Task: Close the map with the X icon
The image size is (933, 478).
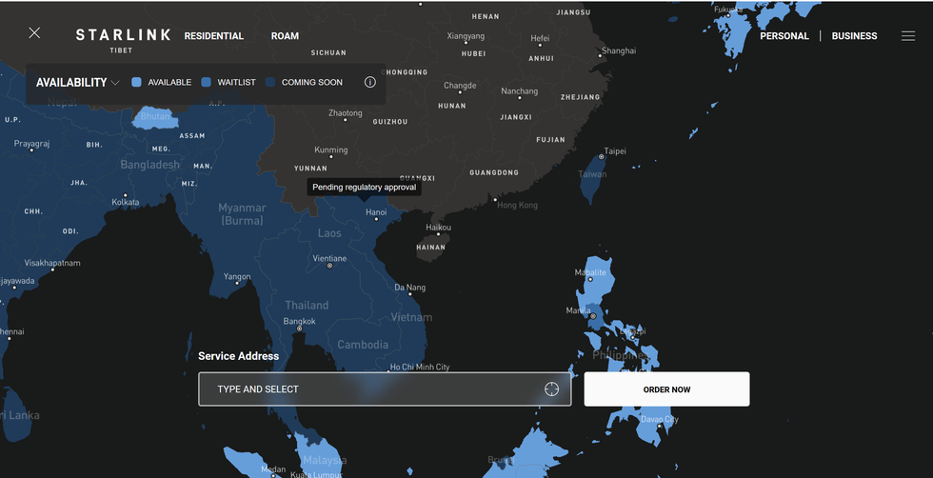Action: 34,33
